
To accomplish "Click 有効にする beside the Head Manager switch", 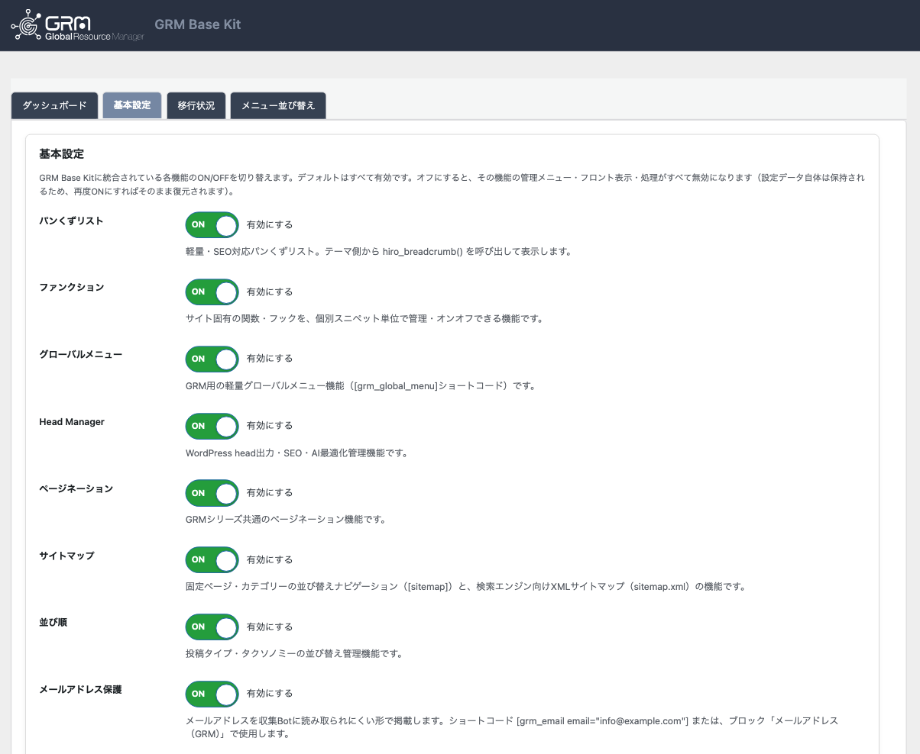I will tap(270, 426).
